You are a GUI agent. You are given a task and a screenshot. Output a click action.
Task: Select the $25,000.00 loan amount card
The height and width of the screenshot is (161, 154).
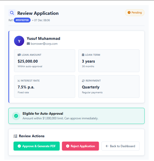point(45,61)
